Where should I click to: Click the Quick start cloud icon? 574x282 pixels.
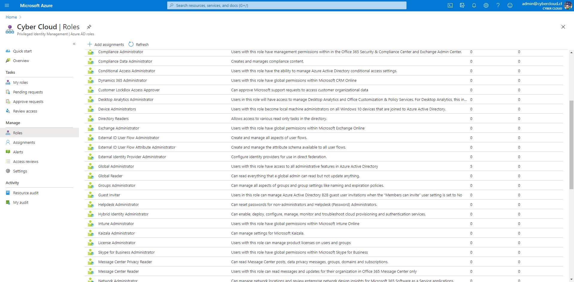pos(8,51)
